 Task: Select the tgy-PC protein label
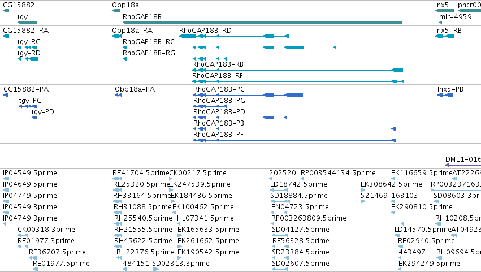(30, 101)
